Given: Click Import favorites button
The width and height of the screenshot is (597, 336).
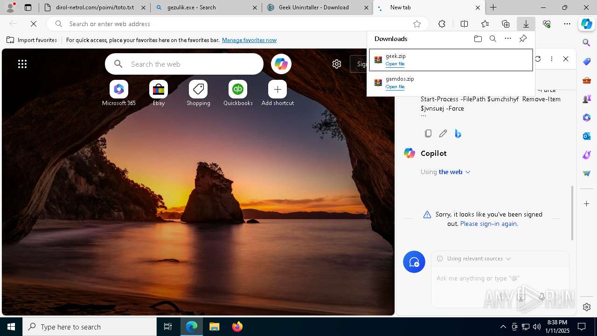Looking at the screenshot, I should point(32,40).
